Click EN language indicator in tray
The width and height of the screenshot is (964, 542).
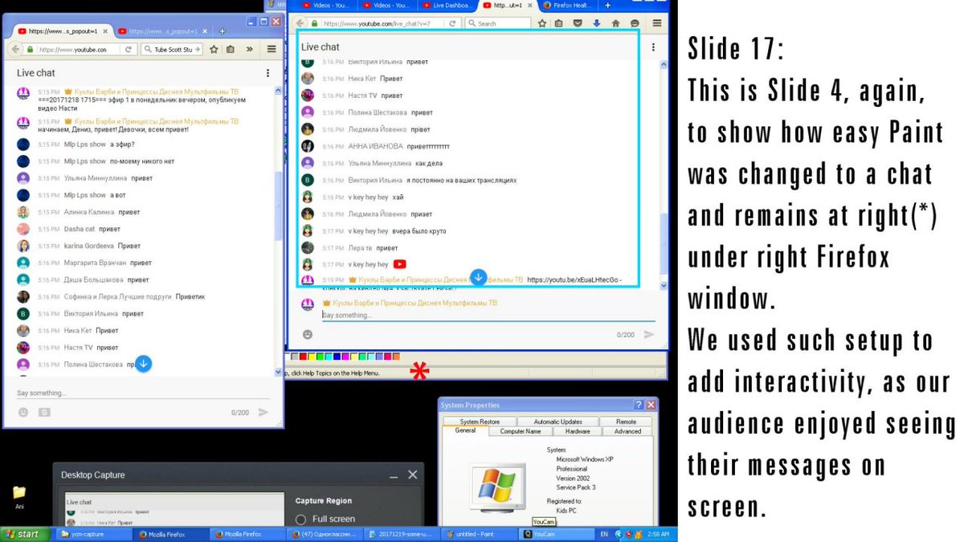[604, 534]
